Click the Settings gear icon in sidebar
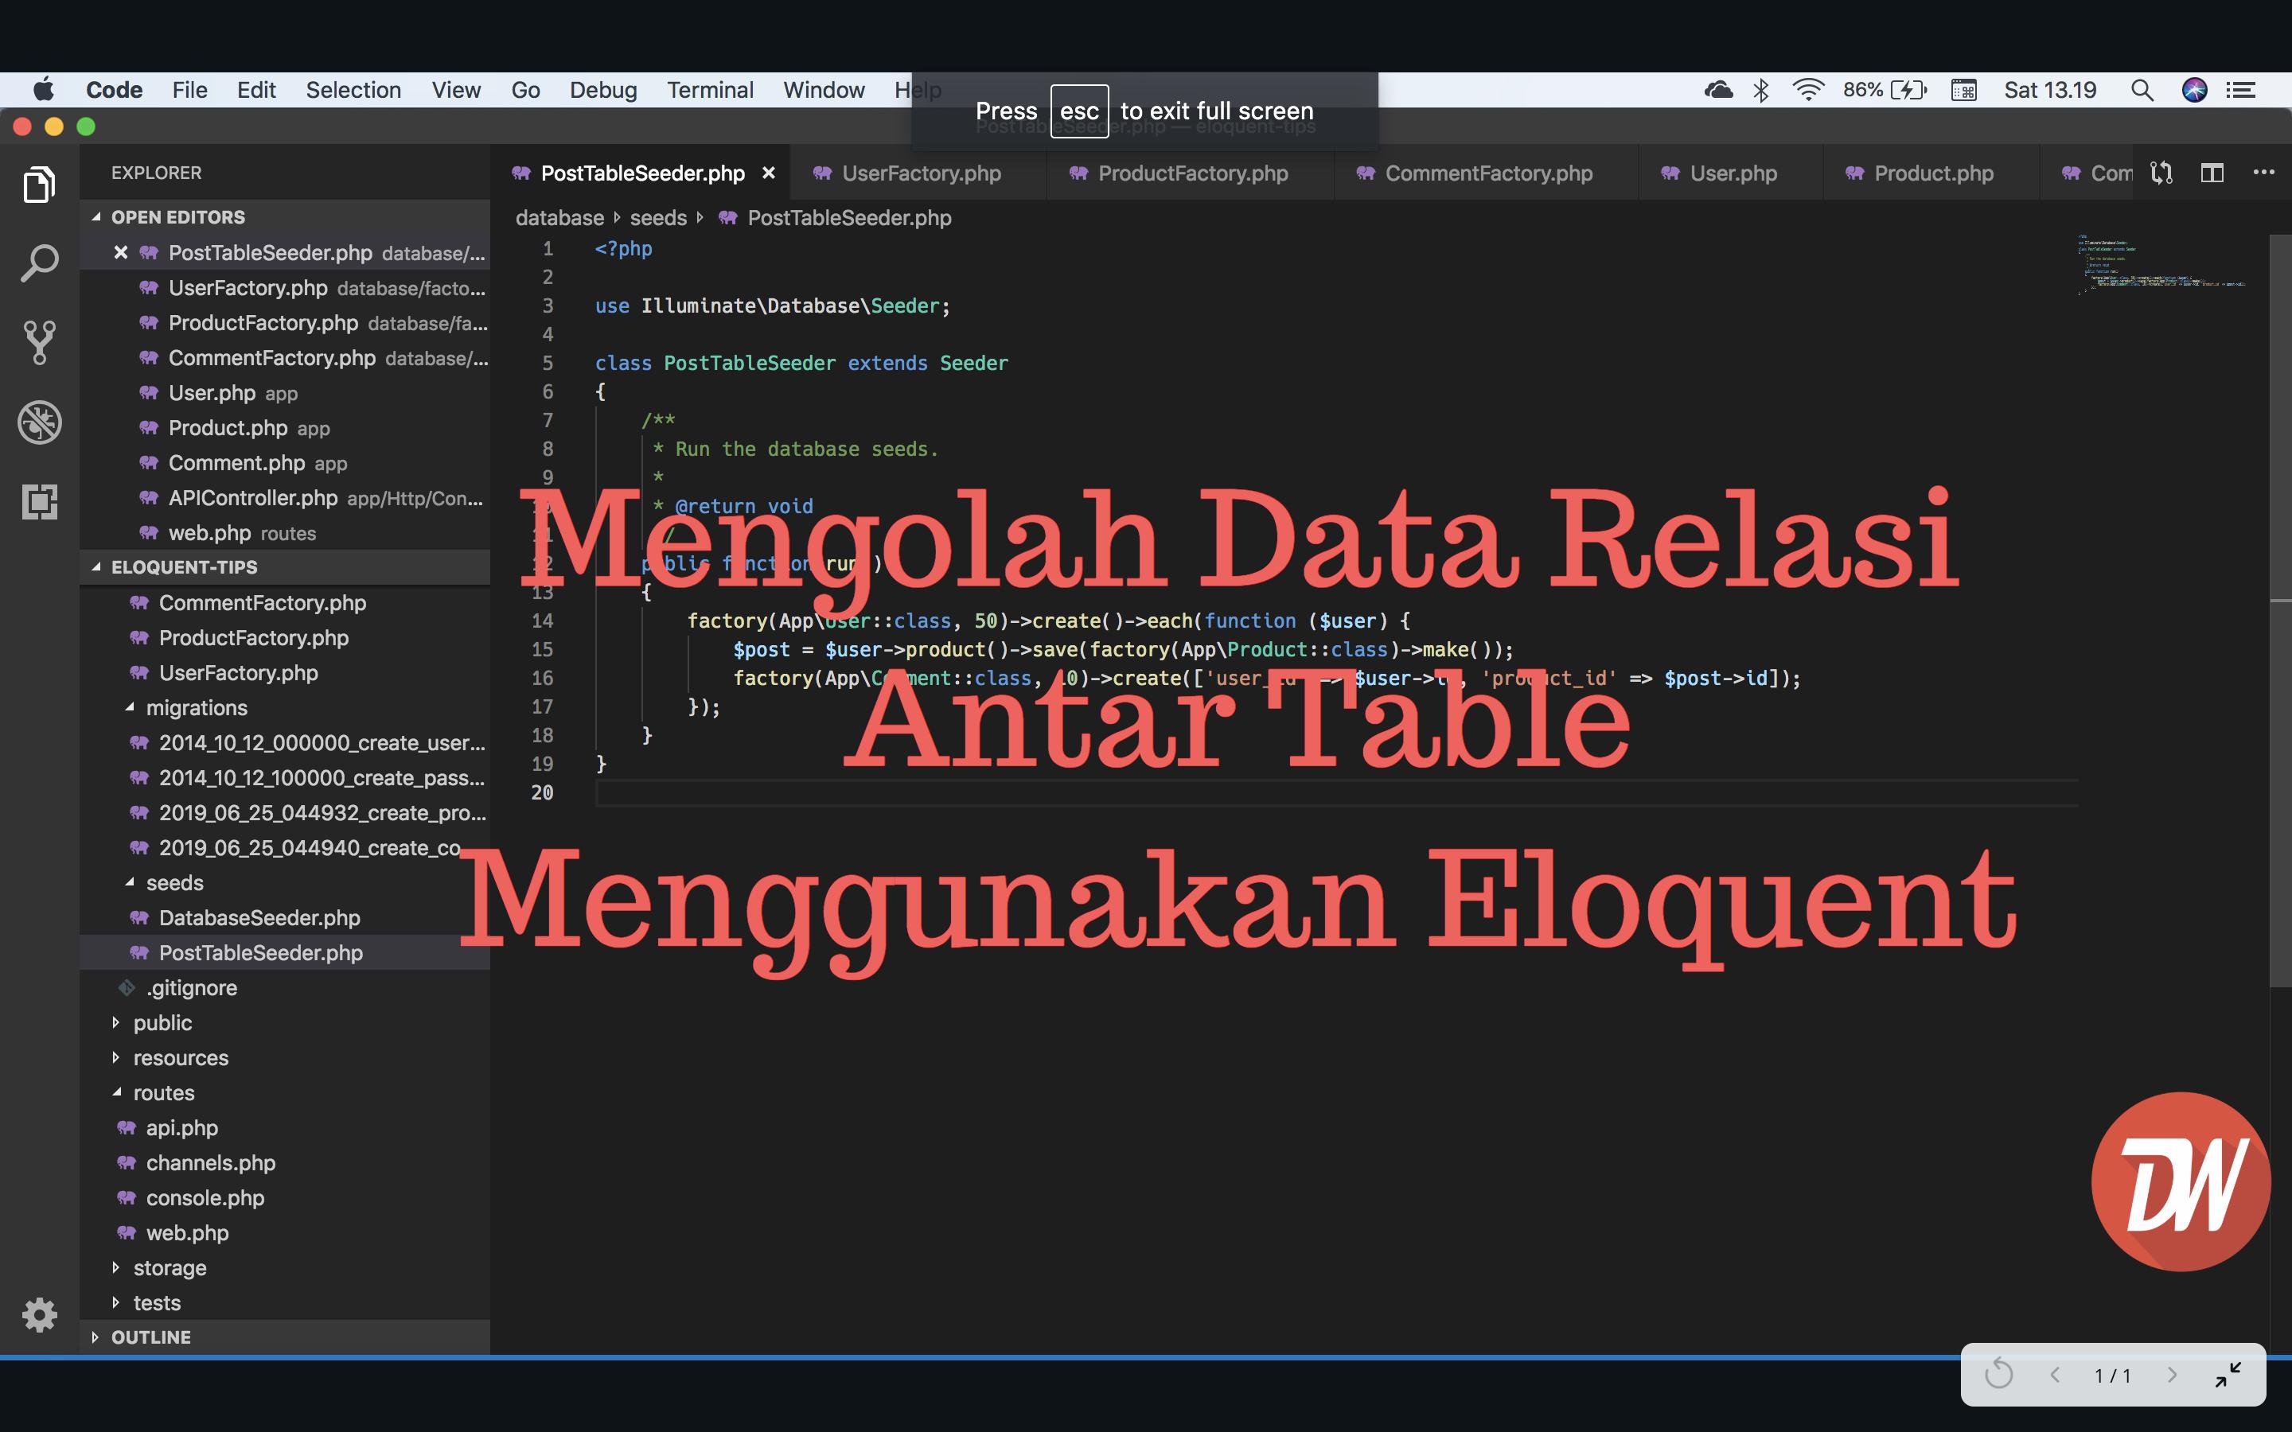This screenshot has width=2292, height=1432. (38, 1315)
